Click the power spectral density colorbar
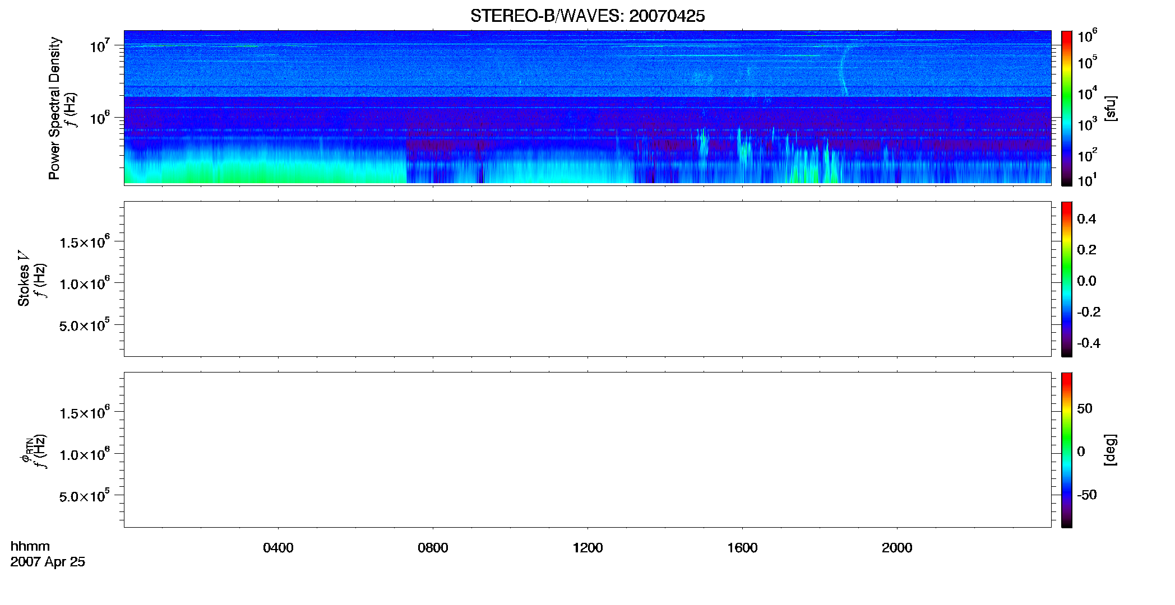Screen dimensions: 1175x605 (1066, 108)
